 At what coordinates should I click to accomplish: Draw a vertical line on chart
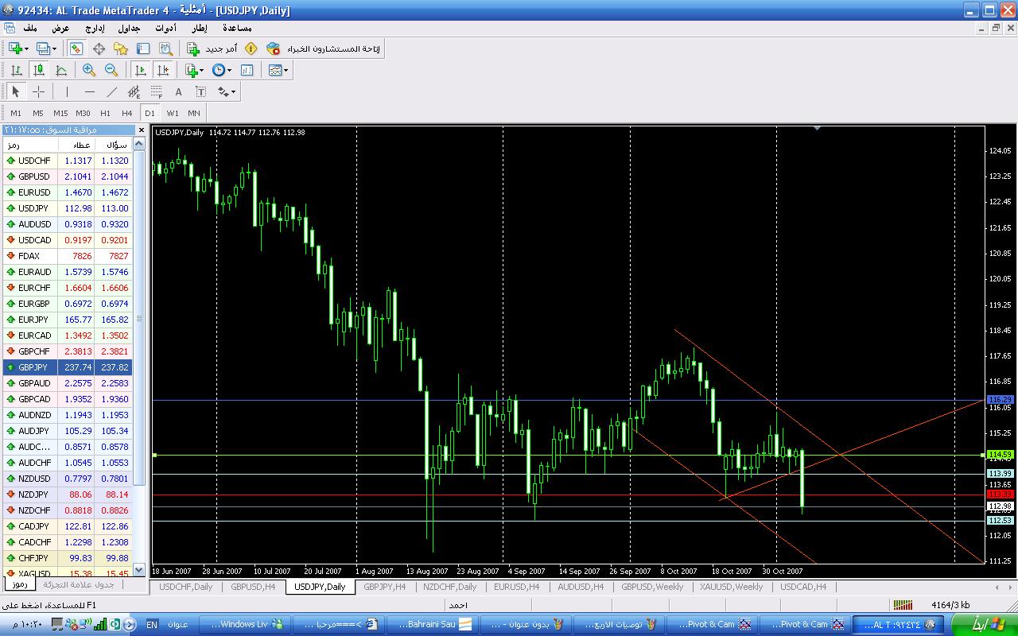67,92
